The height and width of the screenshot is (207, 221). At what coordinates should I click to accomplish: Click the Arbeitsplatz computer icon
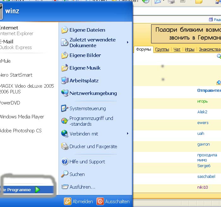(x=65, y=80)
